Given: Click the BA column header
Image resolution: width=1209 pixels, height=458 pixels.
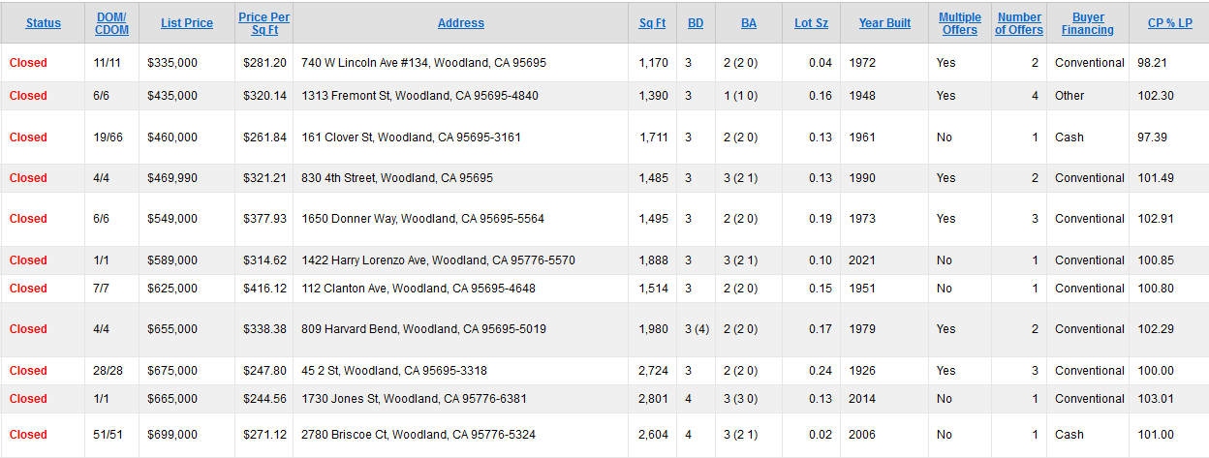Looking at the screenshot, I should coord(749,23).
